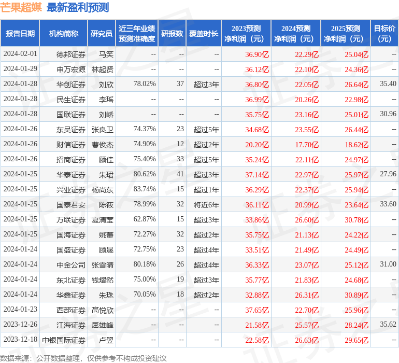Viewport: 399px width, 363px height.
Task: Click the 目标价 column header
Action: pyautogui.click(x=384, y=34)
